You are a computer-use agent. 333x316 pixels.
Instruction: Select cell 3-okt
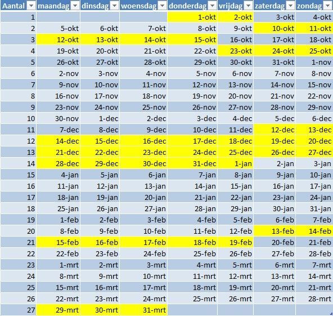(x=274, y=17)
